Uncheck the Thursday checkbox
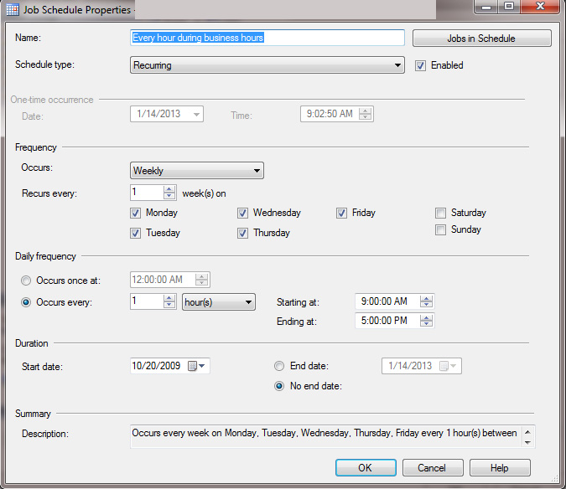566x489 pixels. point(242,233)
